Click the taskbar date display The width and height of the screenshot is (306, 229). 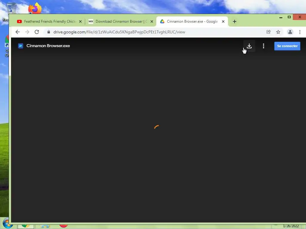pyautogui.click(x=291, y=226)
